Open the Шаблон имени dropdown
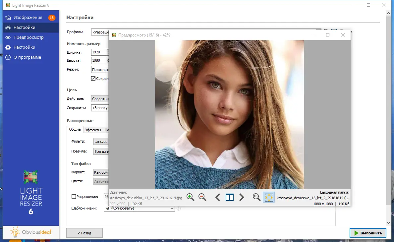The height and width of the screenshot is (242, 394). [172, 209]
